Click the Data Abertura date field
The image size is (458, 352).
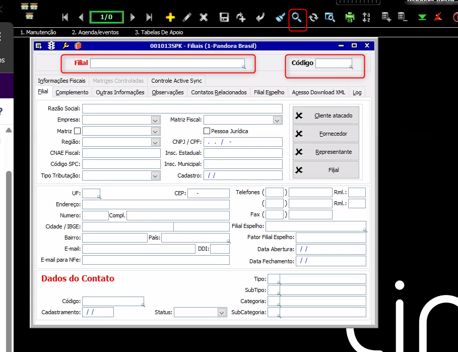(331, 250)
